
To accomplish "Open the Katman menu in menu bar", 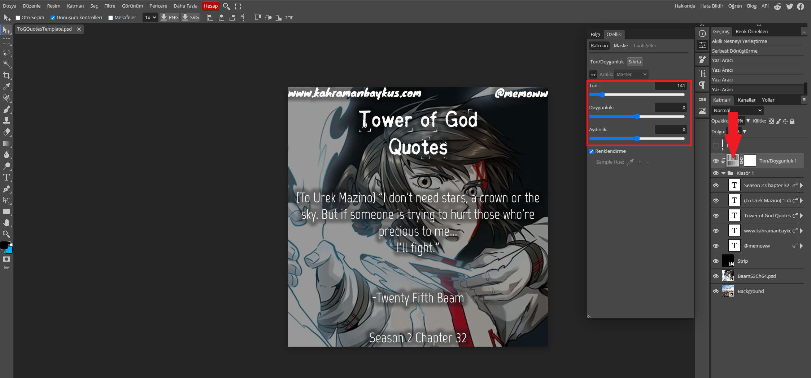I will (x=75, y=6).
